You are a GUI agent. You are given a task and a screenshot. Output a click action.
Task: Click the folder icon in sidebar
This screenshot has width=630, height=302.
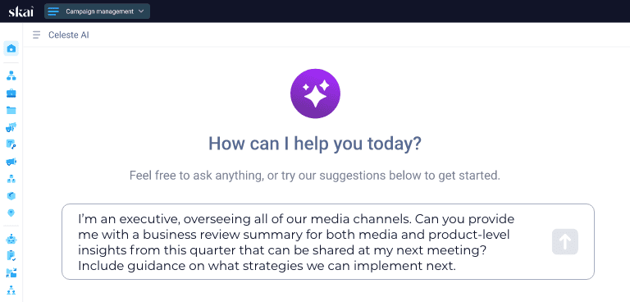click(x=11, y=110)
